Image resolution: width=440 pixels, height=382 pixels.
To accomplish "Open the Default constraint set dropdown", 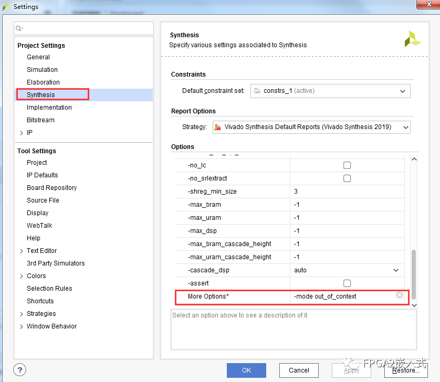I will (330, 91).
